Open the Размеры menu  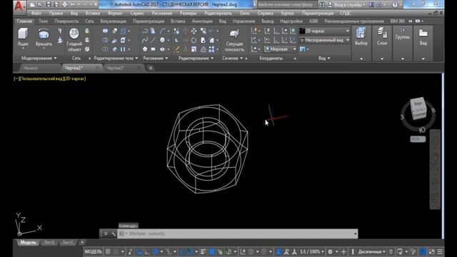click(188, 14)
